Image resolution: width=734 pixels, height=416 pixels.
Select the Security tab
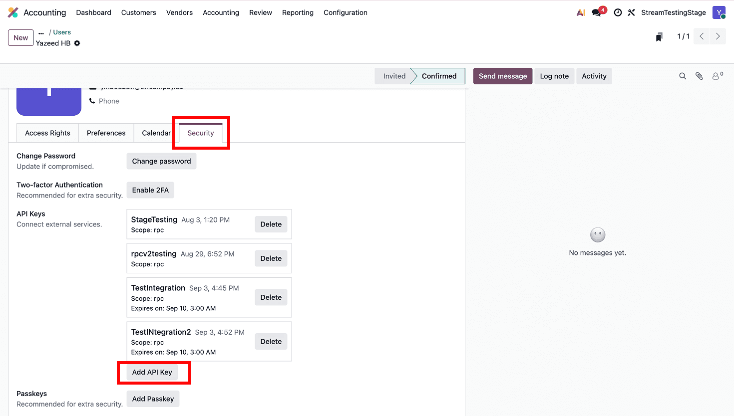pyautogui.click(x=201, y=133)
